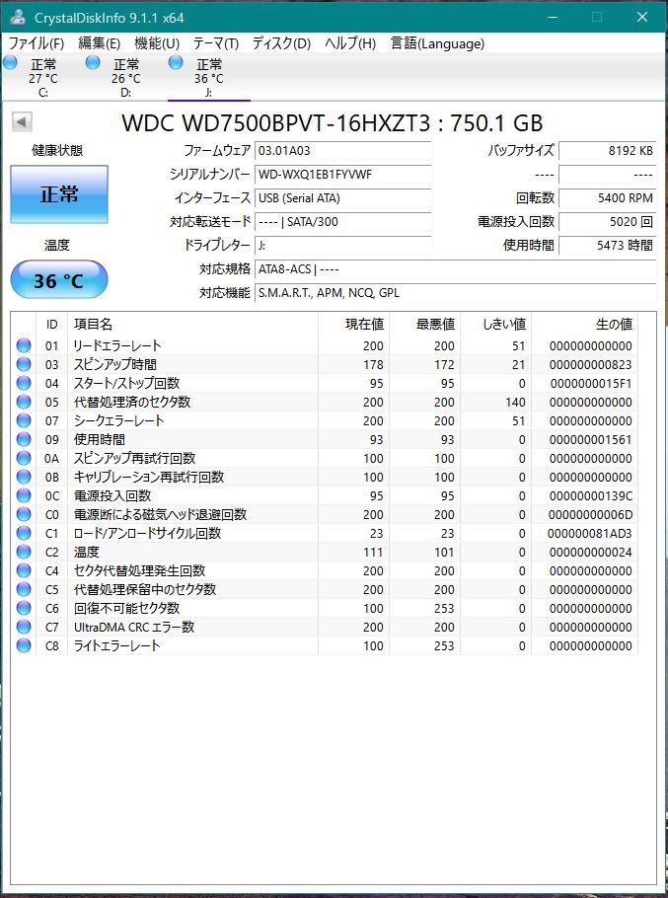This screenshot has height=898, width=668.
Task: Click status icon for 代替処理済のセクタ数 row
Action: [24, 402]
